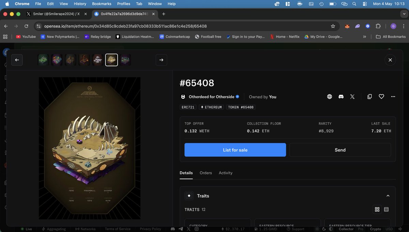This screenshot has height=232, width=409.
Task: Open the Bookmarks menu in menu bar
Action: [x=102, y=4]
